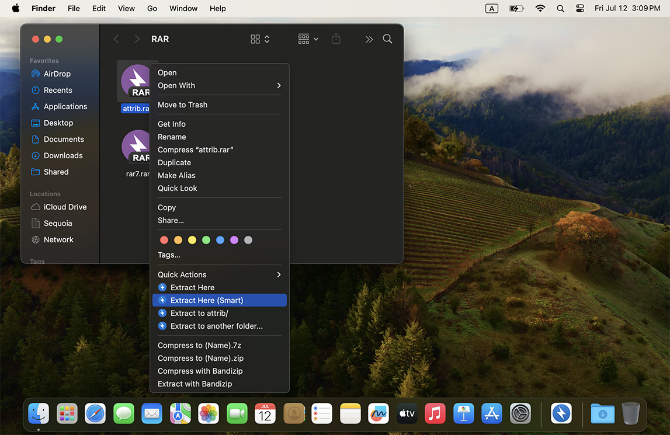
Task: Open AirDrop in the Finder sidebar
Action: click(x=57, y=74)
